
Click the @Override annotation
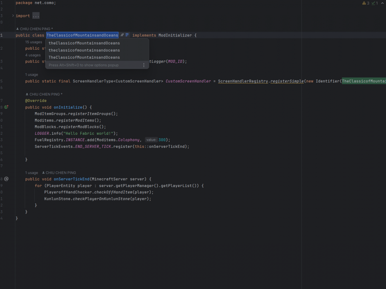coord(36,101)
